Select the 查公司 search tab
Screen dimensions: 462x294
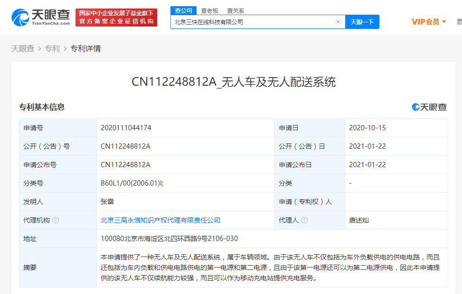[x=183, y=10]
